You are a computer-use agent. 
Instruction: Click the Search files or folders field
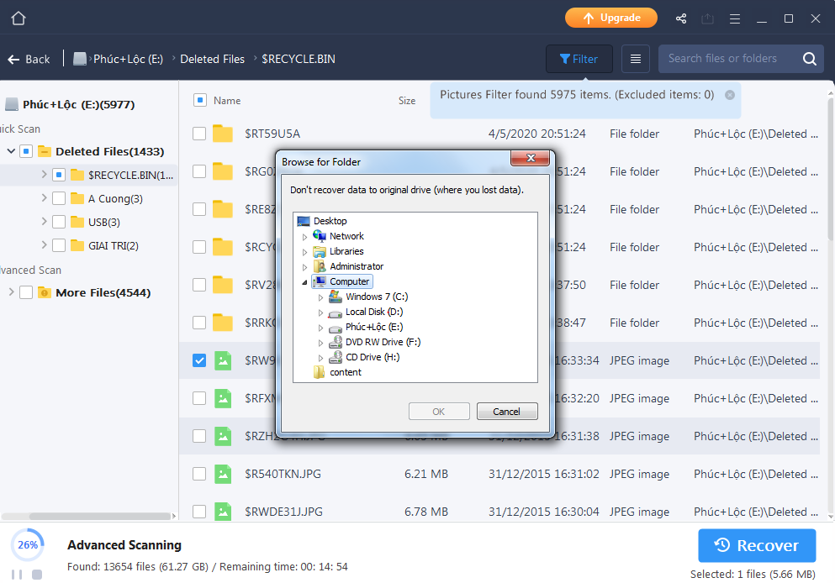pos(723,59)
